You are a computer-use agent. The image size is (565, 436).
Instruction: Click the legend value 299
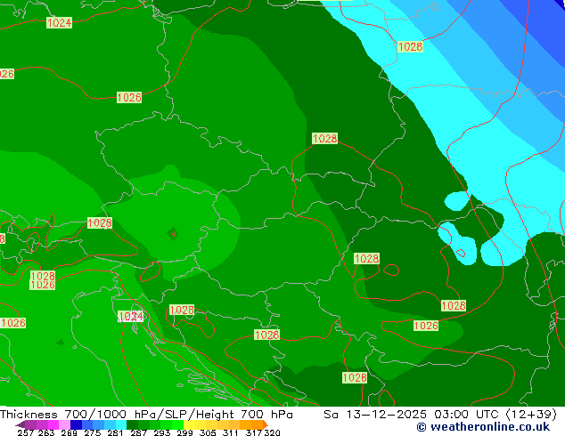pos(184,432)
